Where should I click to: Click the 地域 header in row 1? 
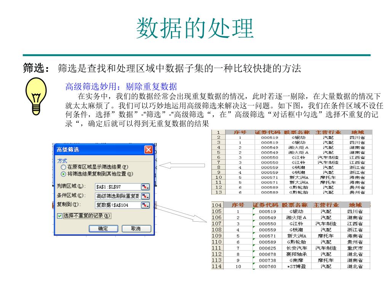[357, 132]
